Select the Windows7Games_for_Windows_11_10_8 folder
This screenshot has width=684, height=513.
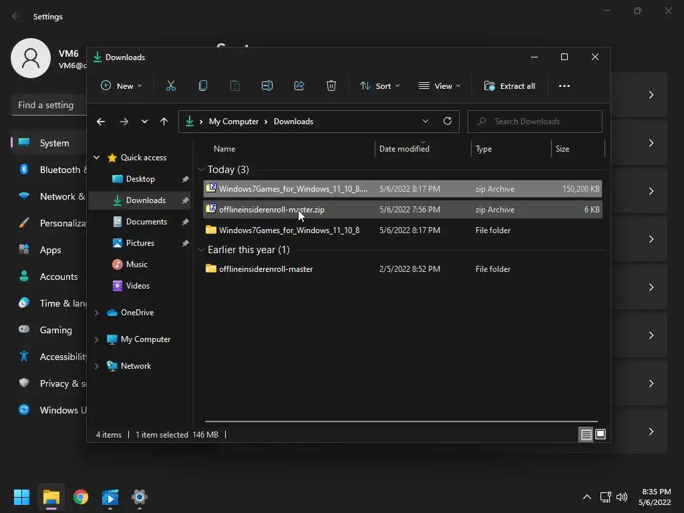[403, 230]
